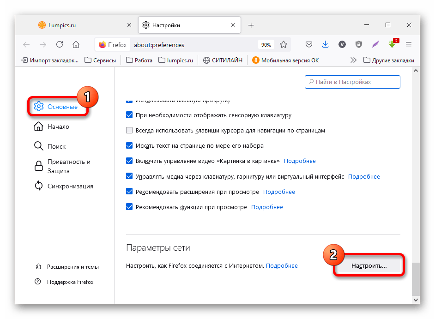Click the scrollbar down arrow

(416, 300)
